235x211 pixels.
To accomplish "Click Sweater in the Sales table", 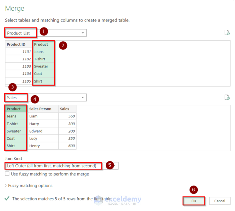I will click(16, 131).
